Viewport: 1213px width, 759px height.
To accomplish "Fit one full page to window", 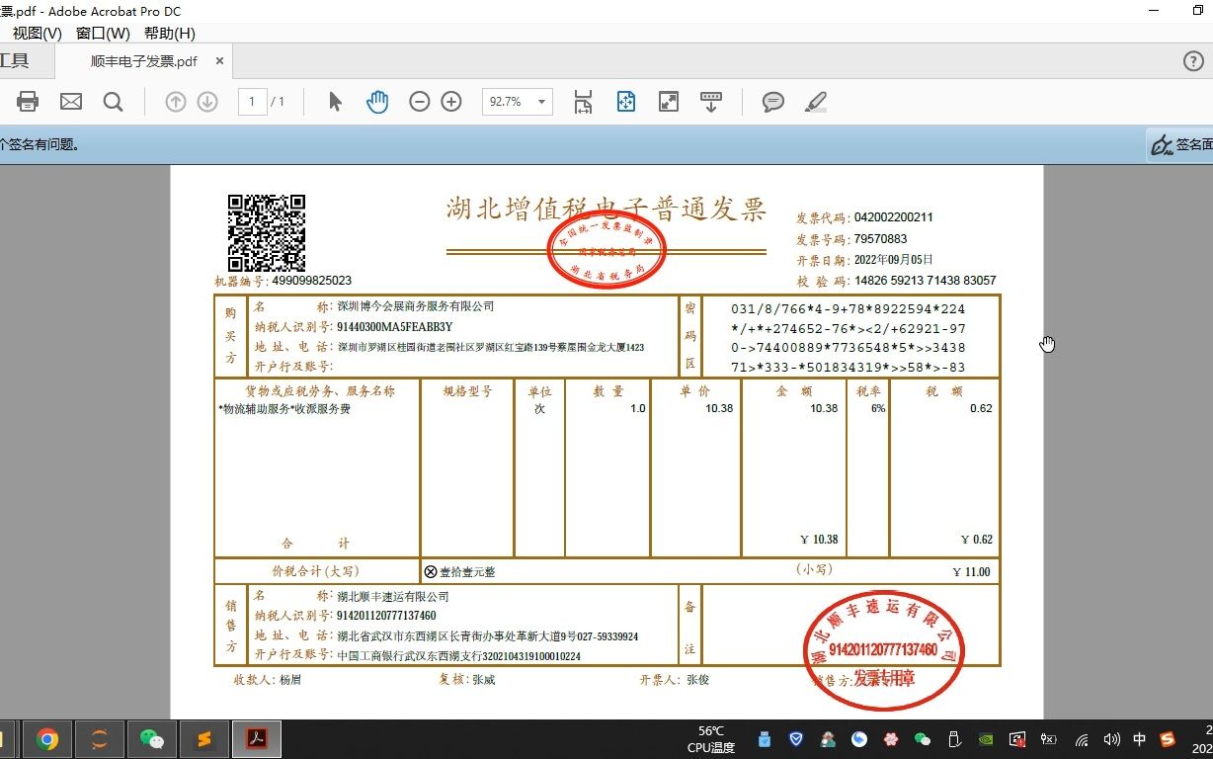I will pos(626,101).
